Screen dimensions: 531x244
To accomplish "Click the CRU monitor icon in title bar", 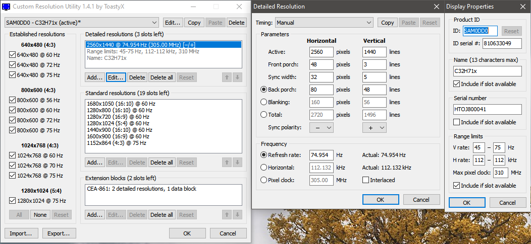I will tap(7, 7).
